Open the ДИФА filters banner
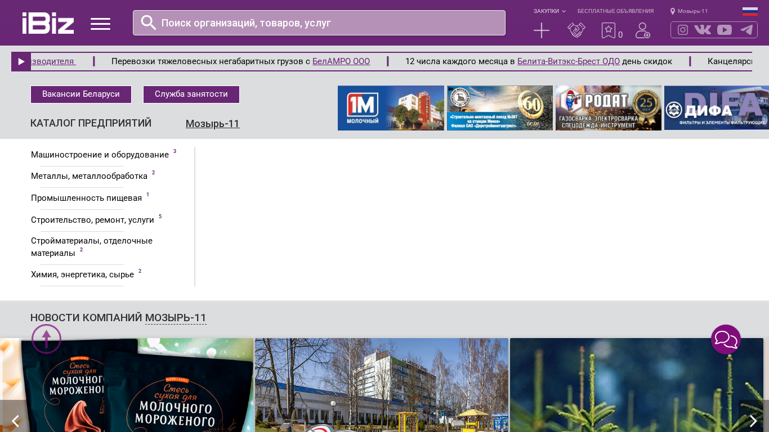Screen dimensions: 769x432 (x=717, y=108)
